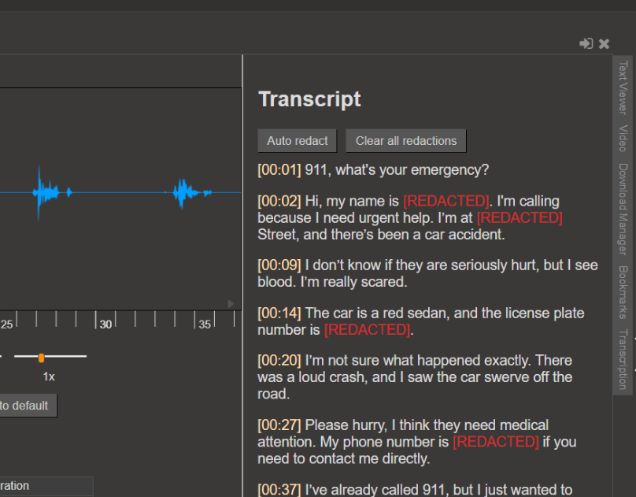Go to the [00:14] timestamp line

tap(279, 313)
